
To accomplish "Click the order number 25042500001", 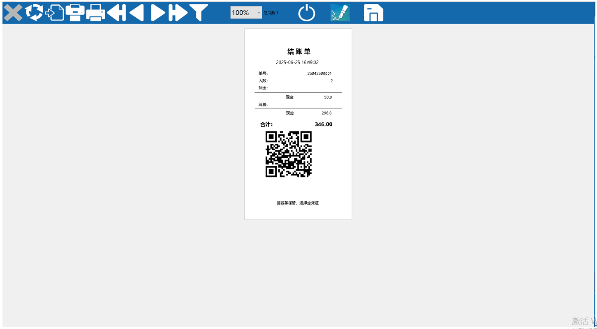I will pos(319,74).
